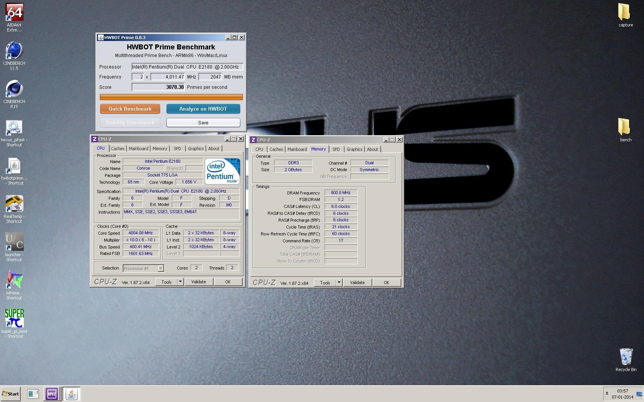Launch CINEBENCH R15 desktop icon
The height and width of the screenshot is (402, 644).
14,94
